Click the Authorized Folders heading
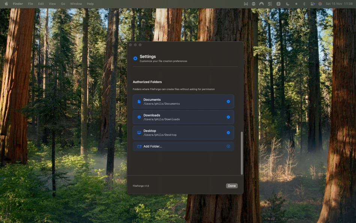Viewport: 356px width, 223px height. click(x=147, y=82)
